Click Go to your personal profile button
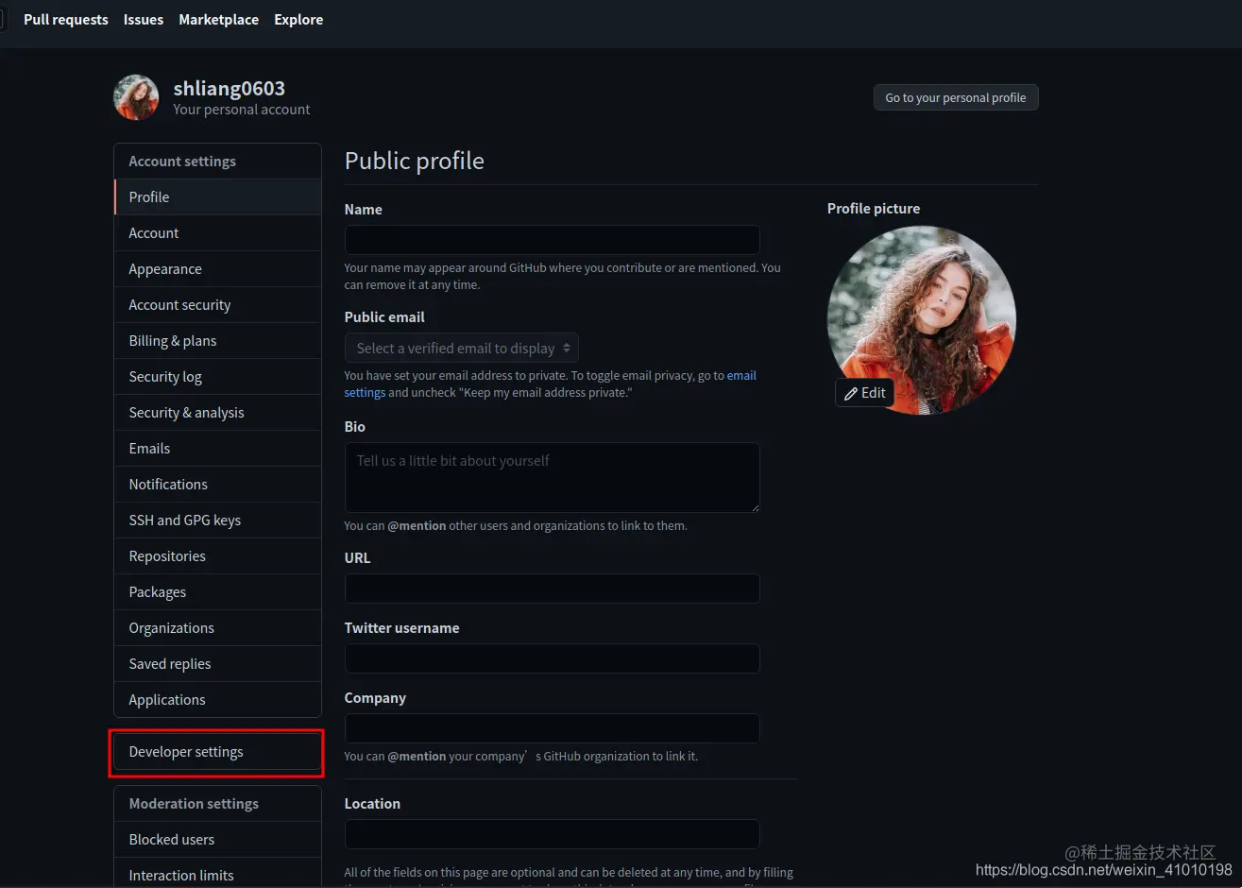This screenshot has height=888, width=1242. tap(956, 97)
